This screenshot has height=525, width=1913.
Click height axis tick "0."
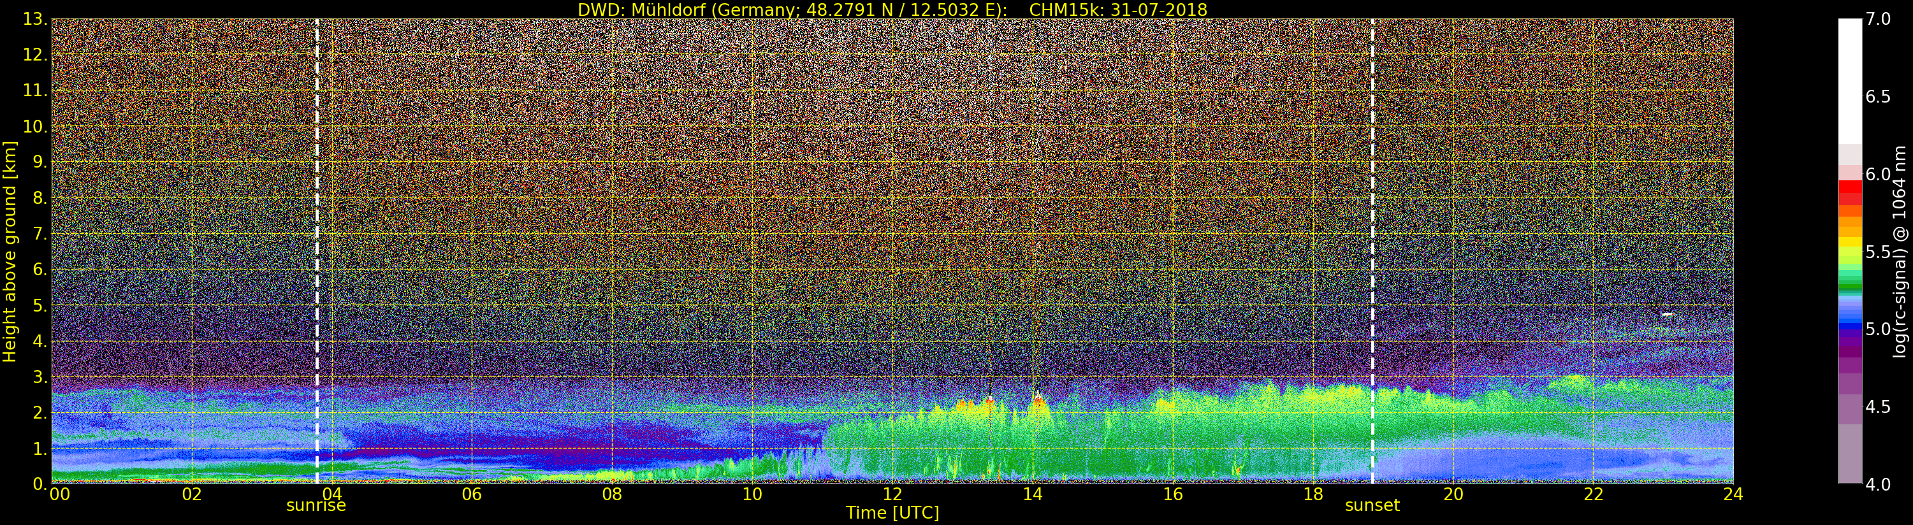pyautogui.click(x=40, y=484)
